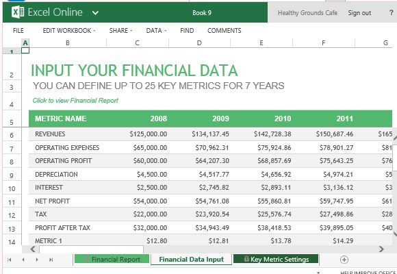Click the 'Click to view Financial Report' link

[x=75, y=101]
